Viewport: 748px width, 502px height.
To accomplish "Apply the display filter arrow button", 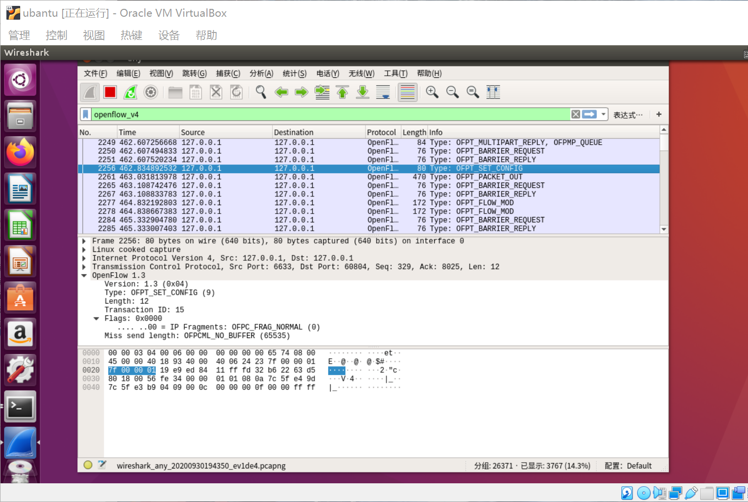I will click(x=589, y=114).
